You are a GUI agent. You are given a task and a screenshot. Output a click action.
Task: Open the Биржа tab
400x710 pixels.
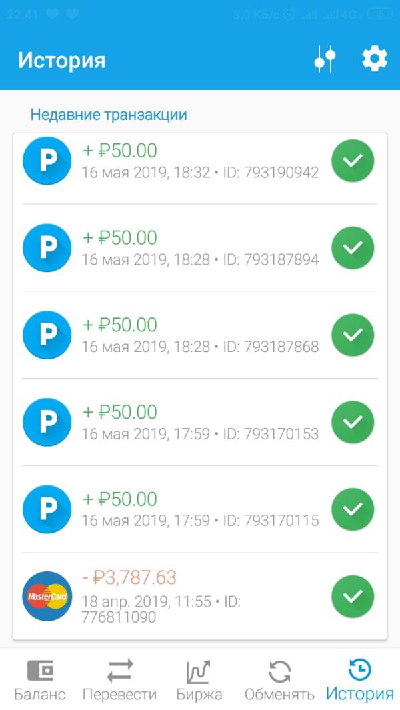coord(199,679)
